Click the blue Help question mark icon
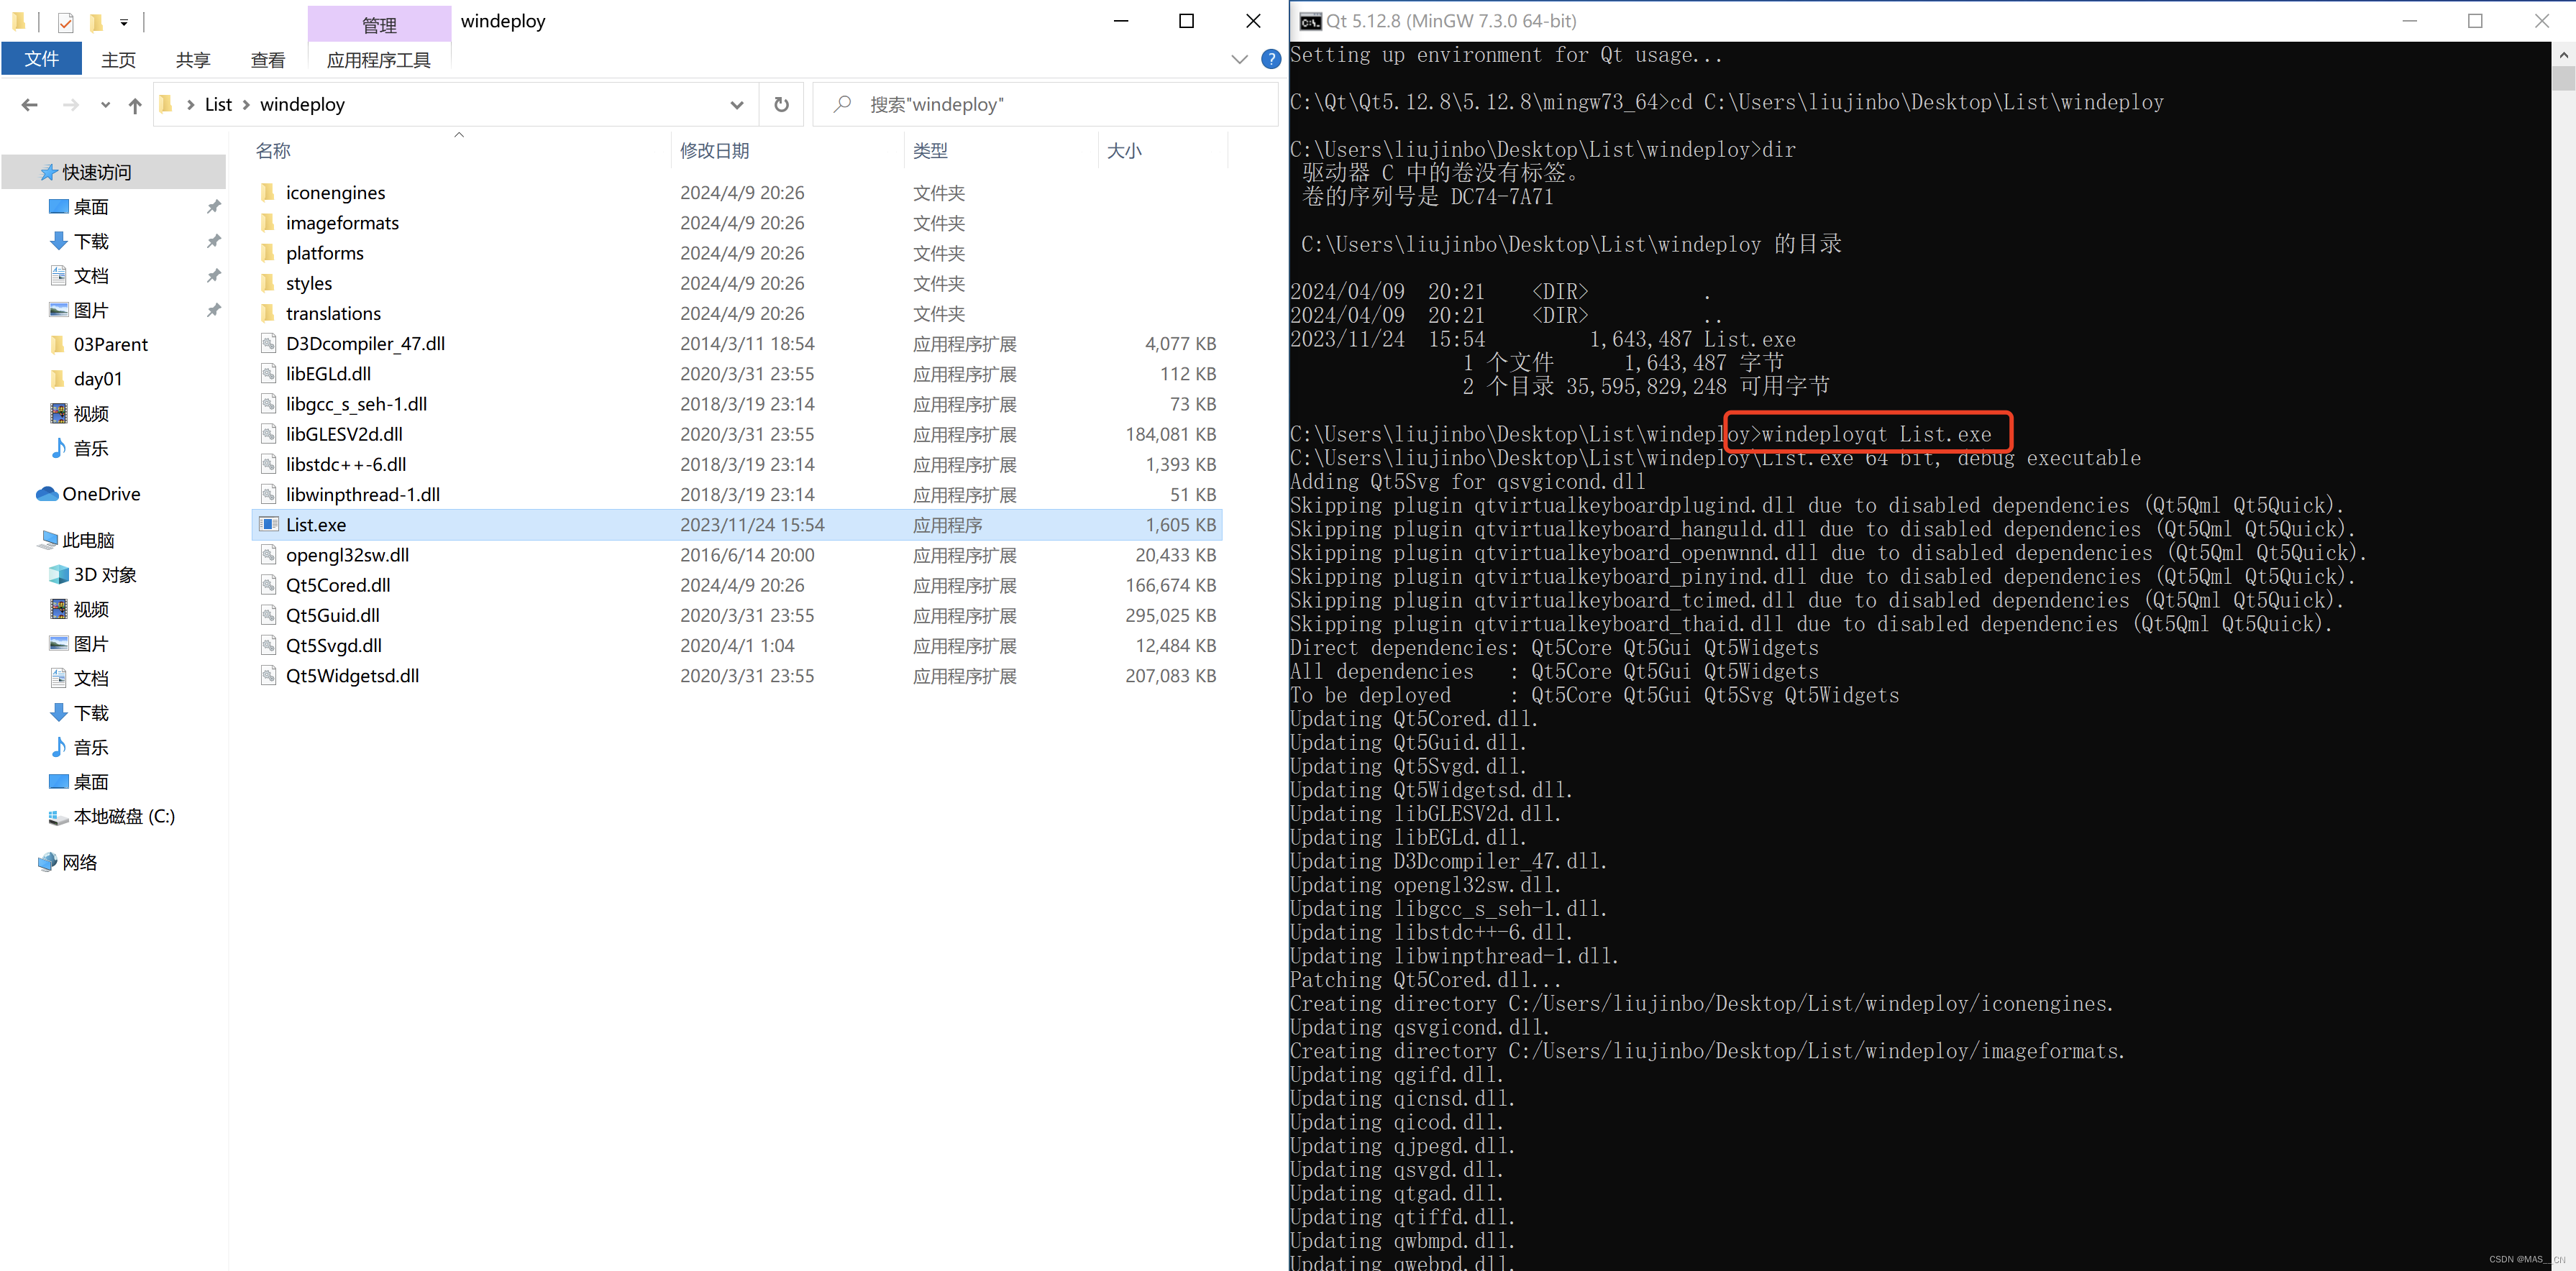The image size is (2576, 1271). coord(1271,59)
